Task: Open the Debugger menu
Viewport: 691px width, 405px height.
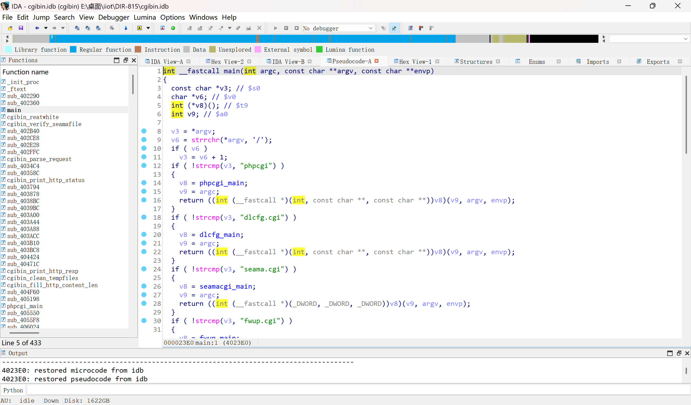Action: click(x=114, y=17)
